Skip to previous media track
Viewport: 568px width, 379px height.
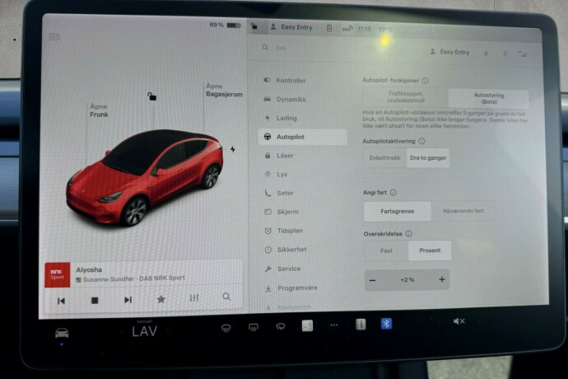tap(61, 301)
